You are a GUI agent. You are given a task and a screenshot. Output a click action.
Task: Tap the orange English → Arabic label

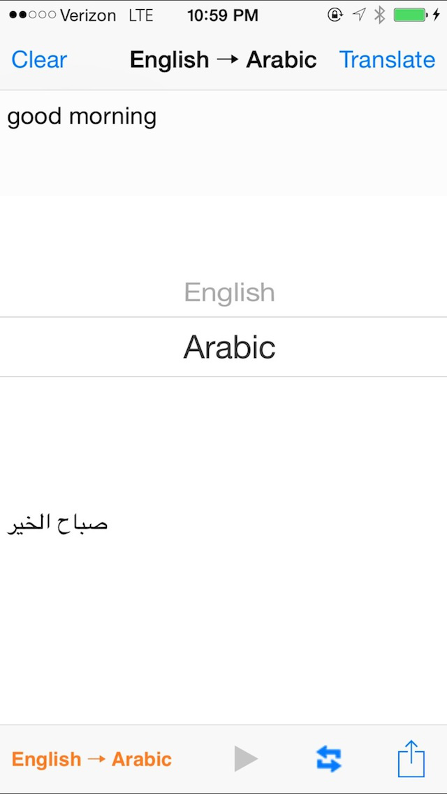click(91, 759)
